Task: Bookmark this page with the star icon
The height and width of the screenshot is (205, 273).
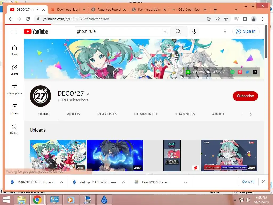Action: coord(226,19)
